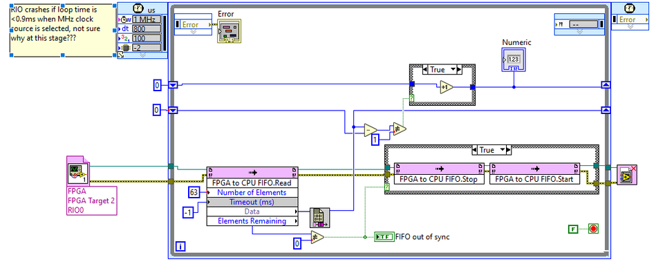Click the dt 800 period value field

tap(147, 29)
